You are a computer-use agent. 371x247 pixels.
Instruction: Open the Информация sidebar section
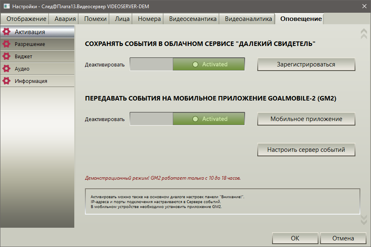coord(37,81)
